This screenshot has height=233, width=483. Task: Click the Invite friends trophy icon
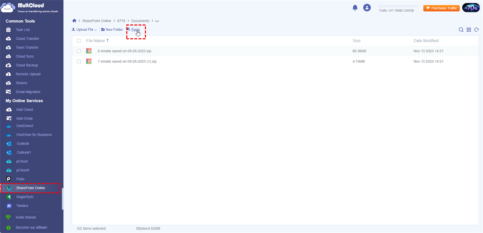coord(9,217)
